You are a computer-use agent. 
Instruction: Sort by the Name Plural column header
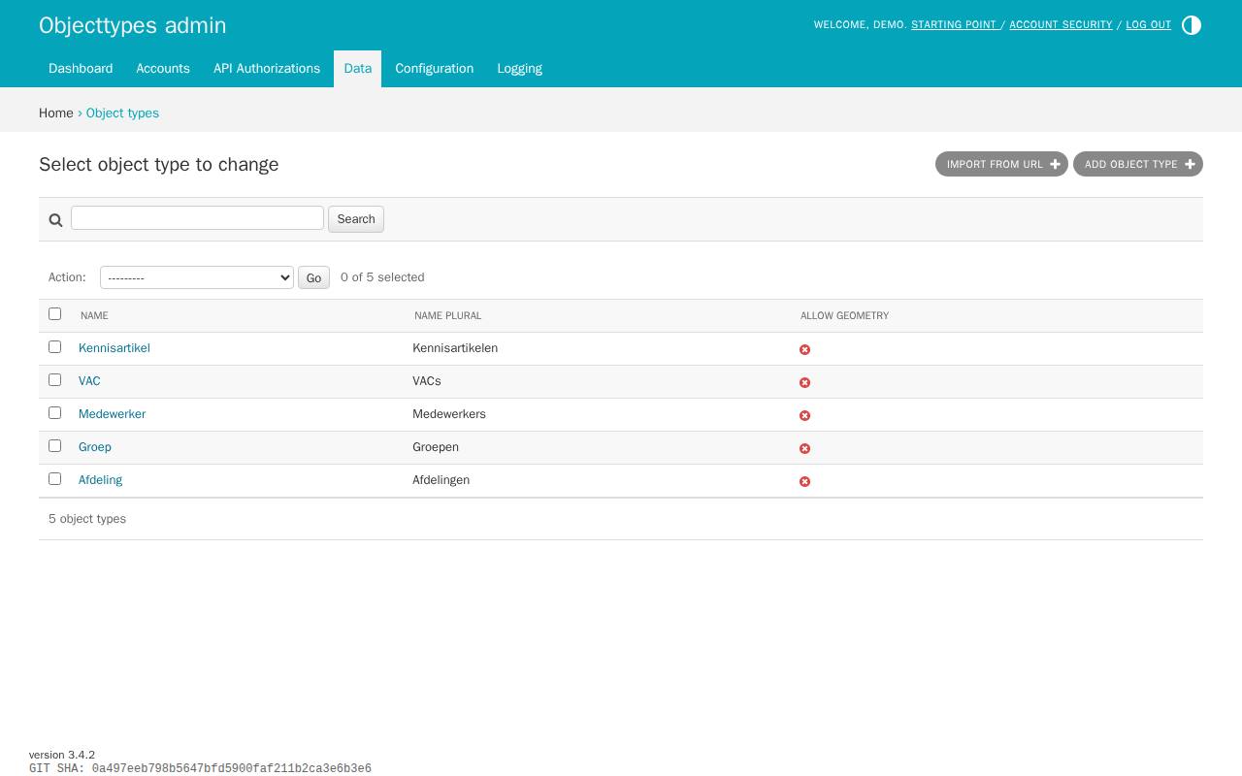tap(447, 315)
